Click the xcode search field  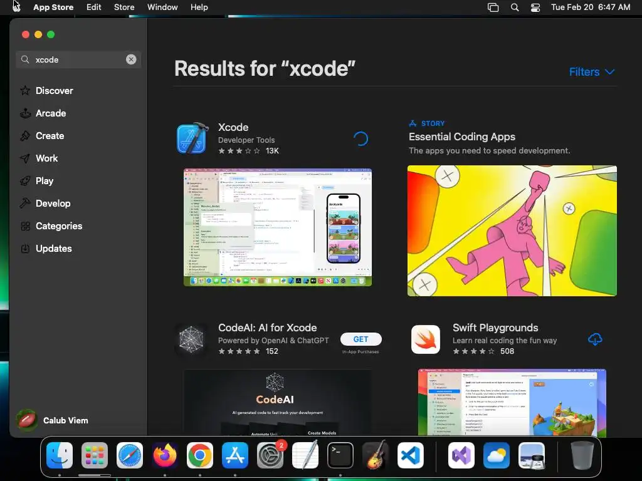point(78,59)
